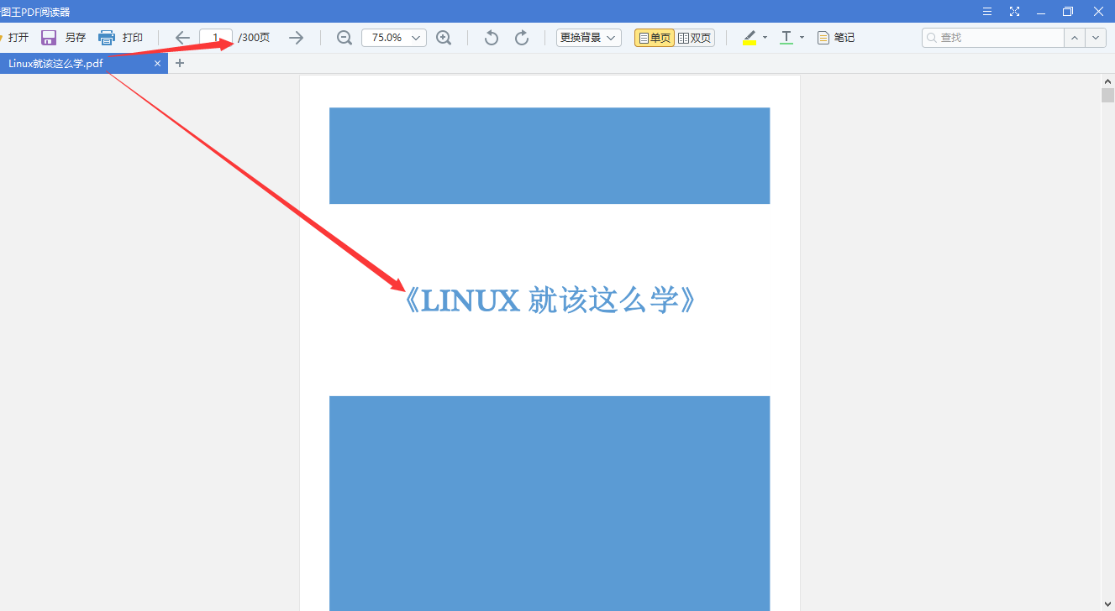The height and width of the screenshot is (611, 1115).
Task: Click search previous result up arrow
Action: tap(1075, 38)
